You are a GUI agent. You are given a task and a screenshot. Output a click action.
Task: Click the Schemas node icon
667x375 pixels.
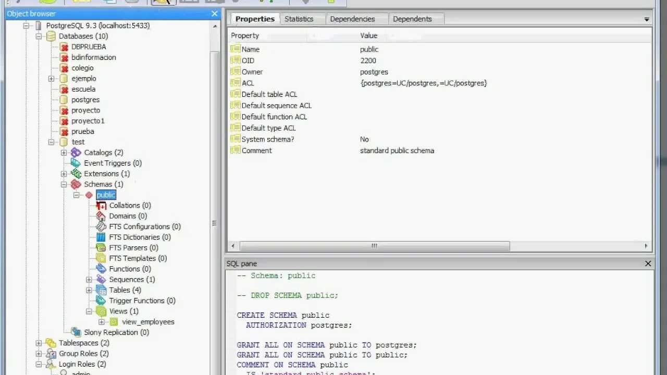click(x=76, y=184)
